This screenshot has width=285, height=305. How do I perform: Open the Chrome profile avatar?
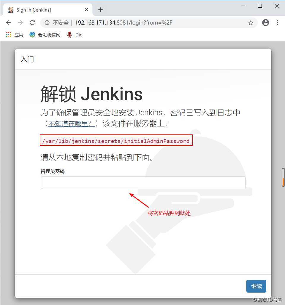click(265, 23)
